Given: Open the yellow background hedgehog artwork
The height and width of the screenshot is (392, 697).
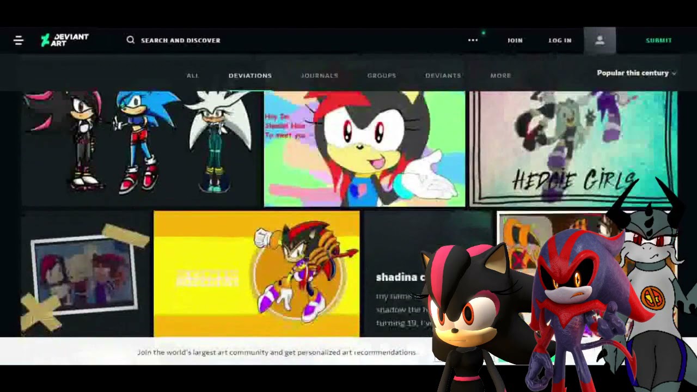Looking at the screenshot, I should click(256, 274).
